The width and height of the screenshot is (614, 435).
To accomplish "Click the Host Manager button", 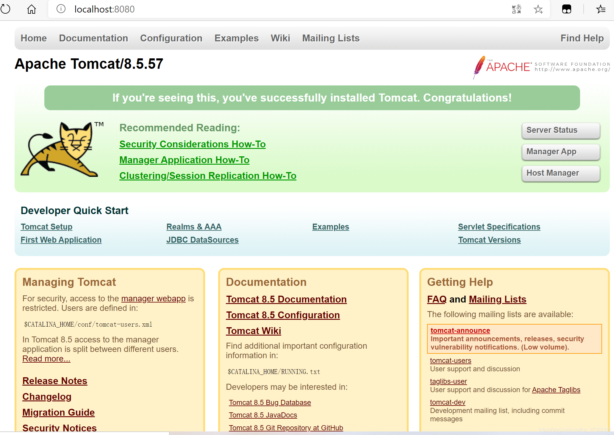I will coord(561,173).
